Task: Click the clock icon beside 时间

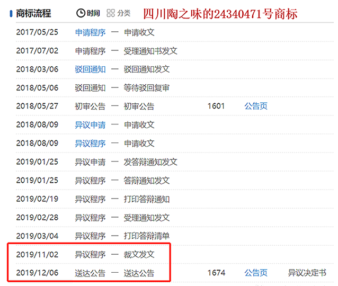Action: coord(81,13)
